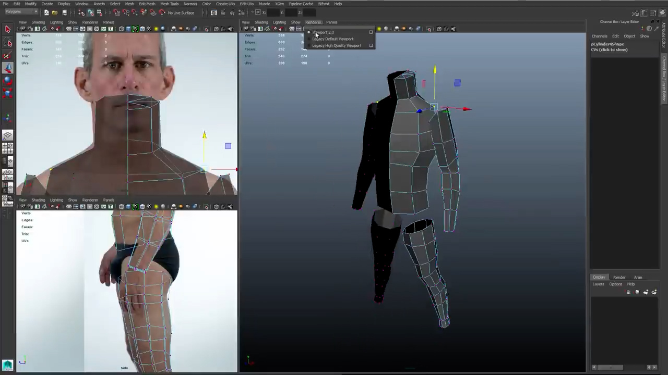Viewport: 668px width, 375px height.
Task: Click Layer Editor horizontal scrollbar
Action: click(610, 367)
